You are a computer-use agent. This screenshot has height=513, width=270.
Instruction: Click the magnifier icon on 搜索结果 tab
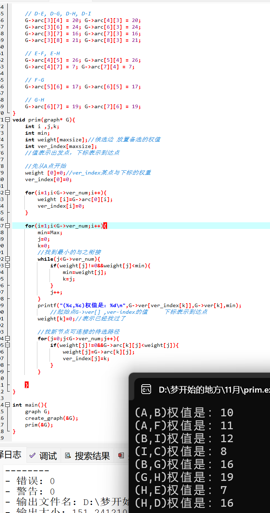(x=68, y=455)
